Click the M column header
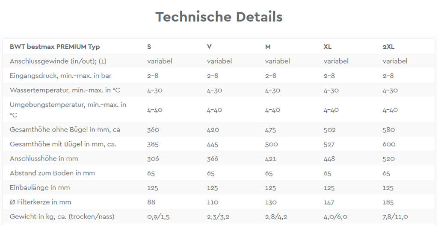438x225 pixels. point(268,47)
